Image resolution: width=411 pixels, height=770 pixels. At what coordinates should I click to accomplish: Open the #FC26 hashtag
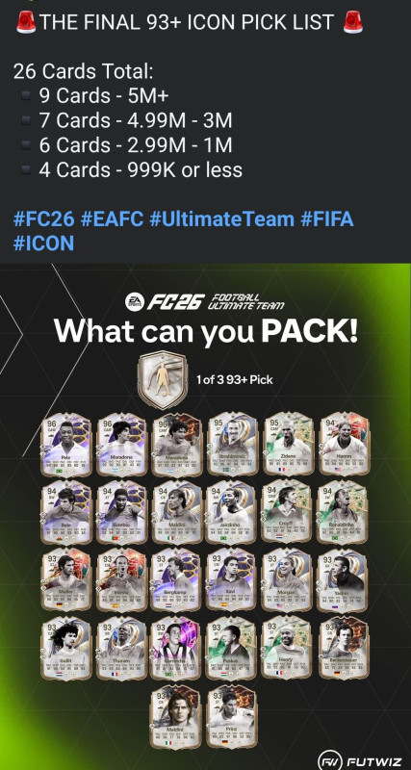click(x=43, y=219)
